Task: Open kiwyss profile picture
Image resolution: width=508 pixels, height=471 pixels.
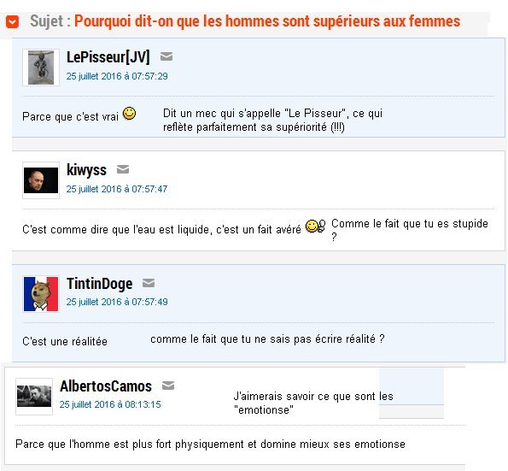Action: pyautogui.click(x=41, y=180)
